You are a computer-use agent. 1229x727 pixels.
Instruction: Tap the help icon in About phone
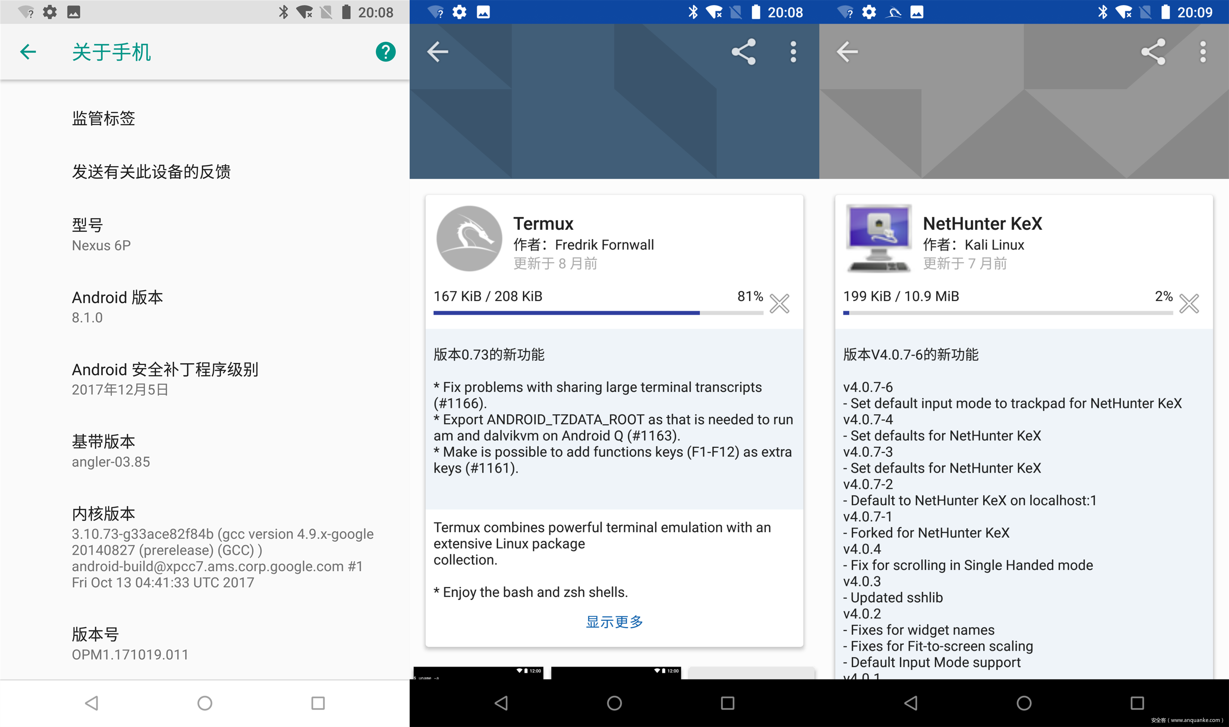[385, 52]
